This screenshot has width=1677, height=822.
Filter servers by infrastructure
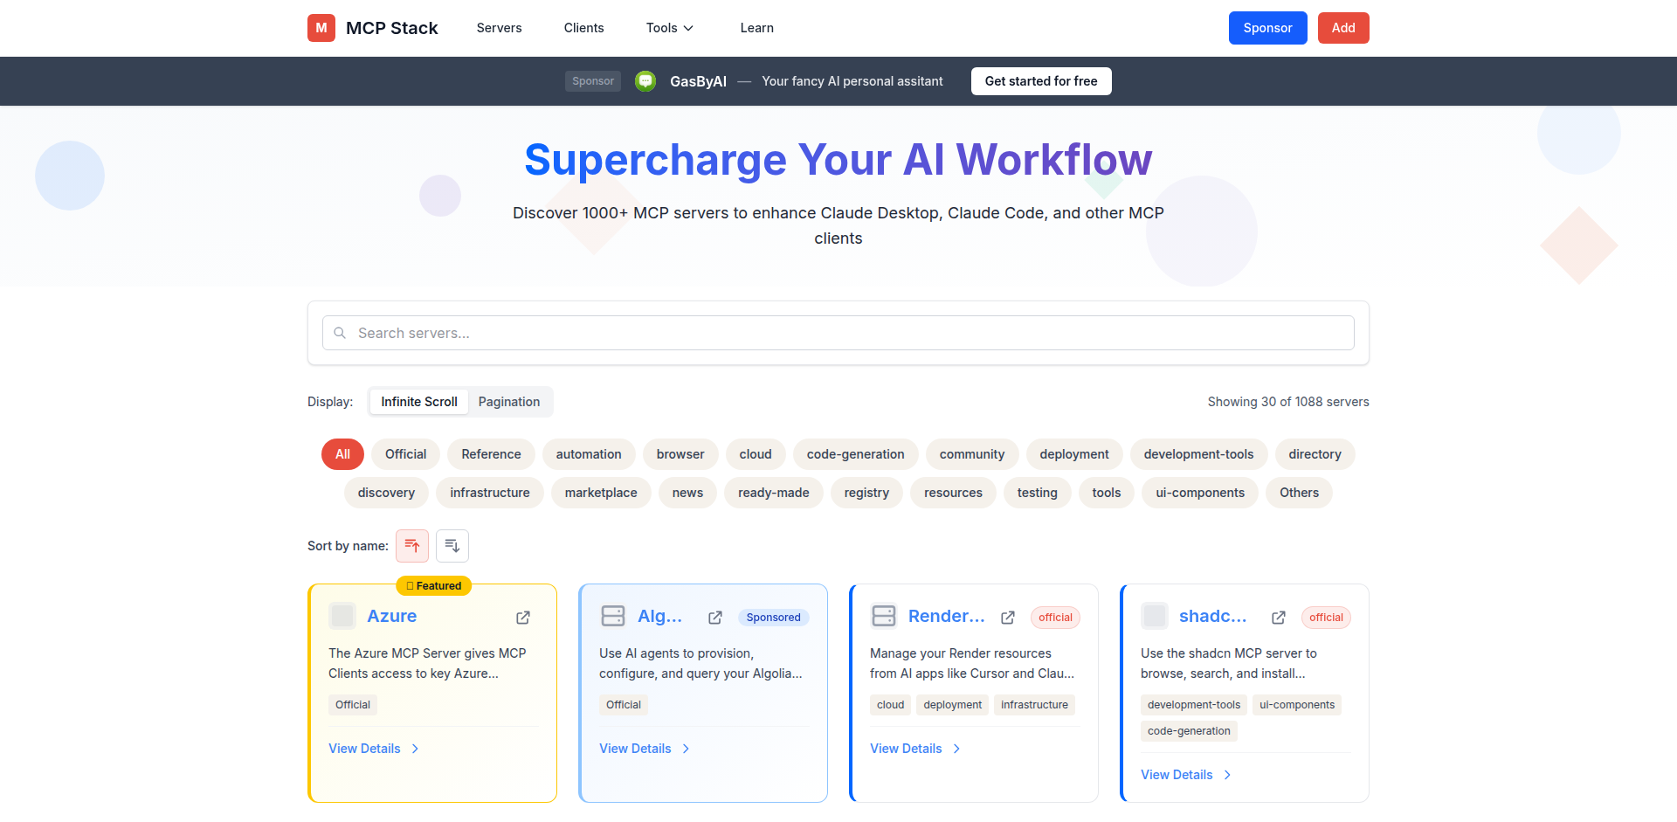tap(490, 493)
